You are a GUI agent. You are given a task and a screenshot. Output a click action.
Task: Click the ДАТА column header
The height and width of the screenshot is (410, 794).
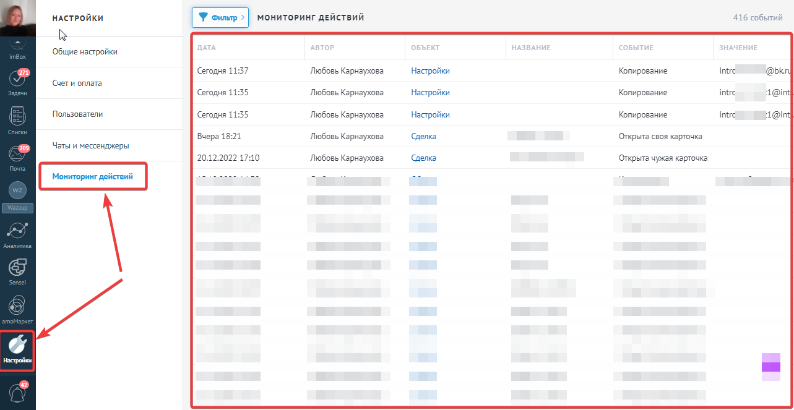tap(207, 48)
